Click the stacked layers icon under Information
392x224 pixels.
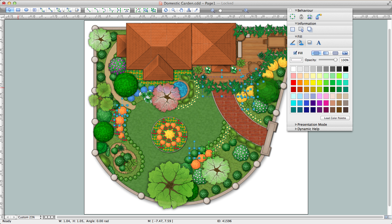pos(310,29)
